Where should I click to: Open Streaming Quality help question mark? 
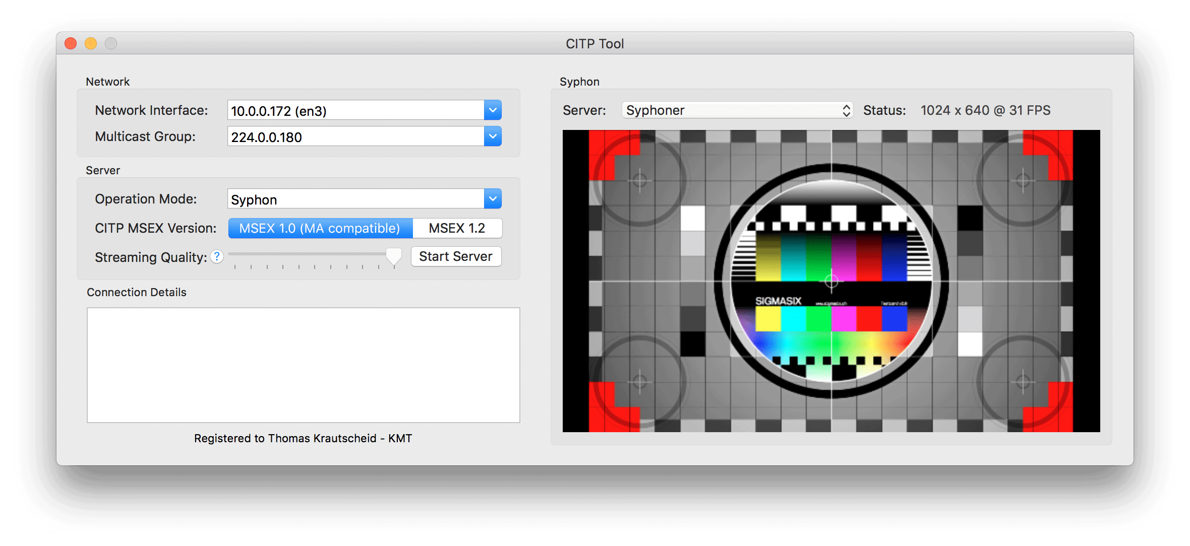coord(217,256)
